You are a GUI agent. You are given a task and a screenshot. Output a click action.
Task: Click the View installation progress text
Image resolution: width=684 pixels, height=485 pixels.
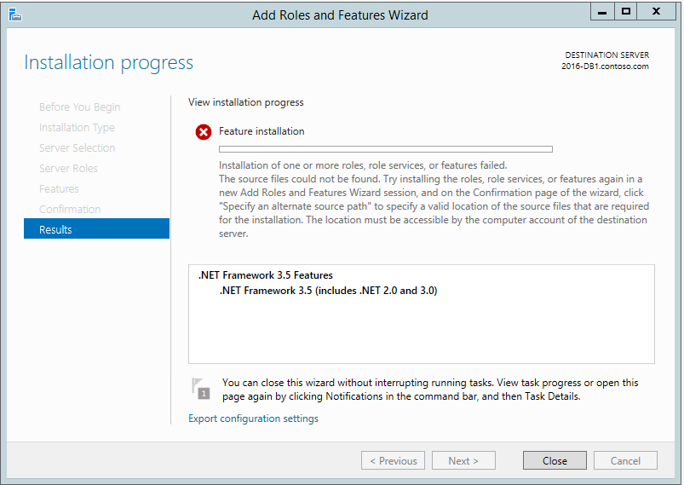[x=246, y=102]
